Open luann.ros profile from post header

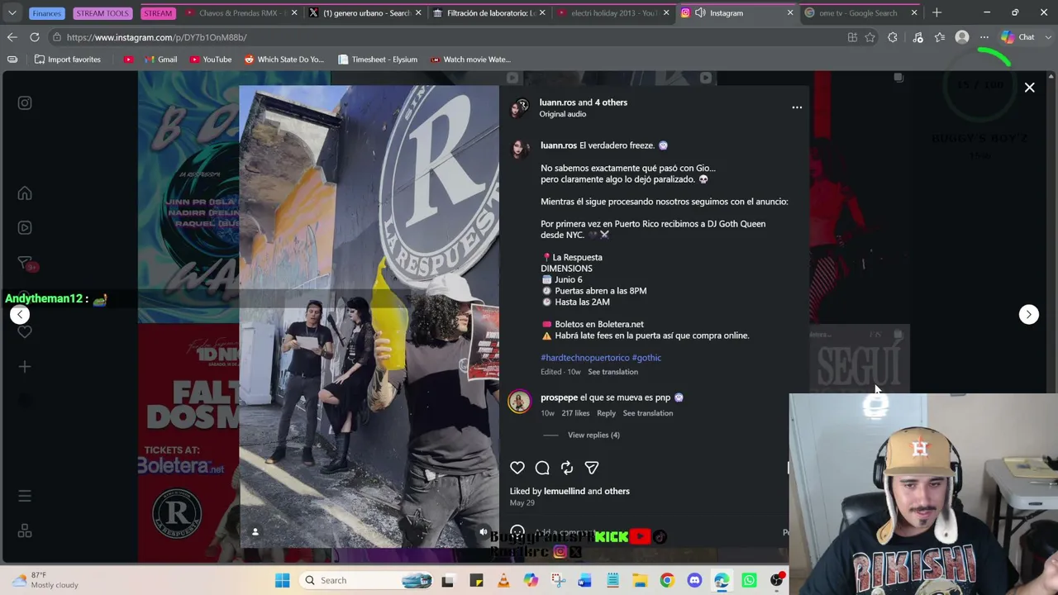[x=557, y=102]
